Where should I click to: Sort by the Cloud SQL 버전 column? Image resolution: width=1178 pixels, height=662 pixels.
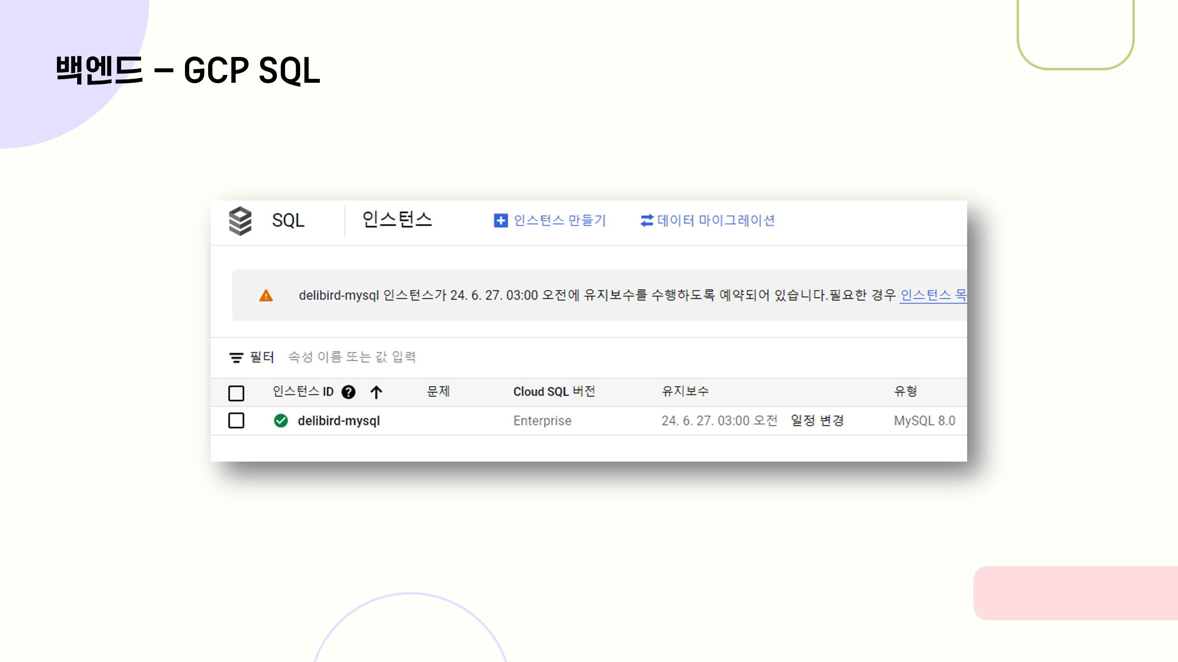tap(554, 391)
